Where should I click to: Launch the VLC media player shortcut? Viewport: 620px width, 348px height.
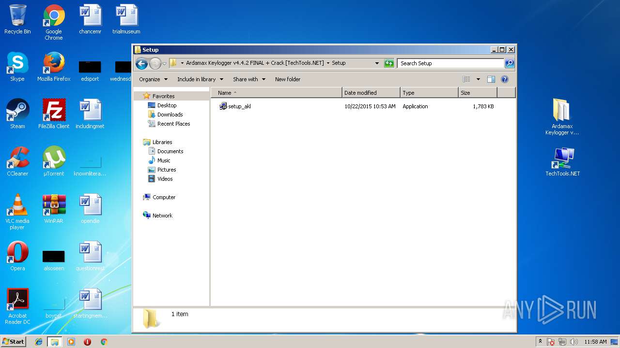(17, 212)
